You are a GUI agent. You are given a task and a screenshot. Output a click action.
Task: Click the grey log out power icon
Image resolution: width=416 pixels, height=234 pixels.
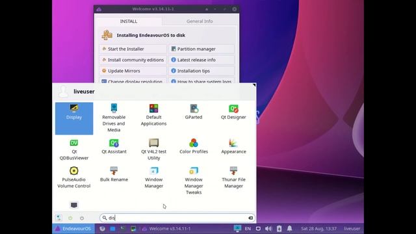click(x=82, y=218)
